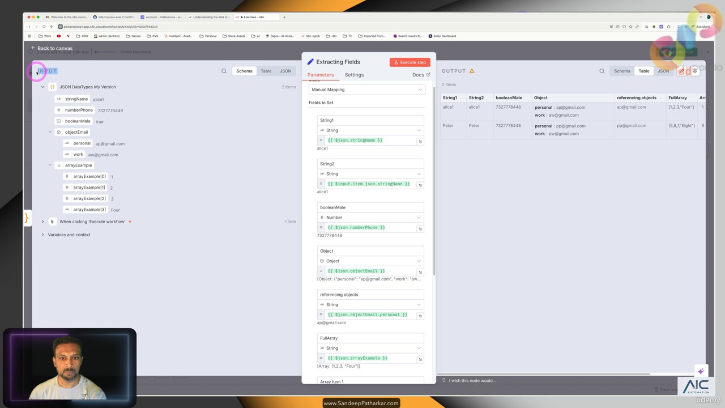The width and height of the screenshot is (725, 408).
Task: Collapse the objectEmail tree branch
Action: [50, 132]
